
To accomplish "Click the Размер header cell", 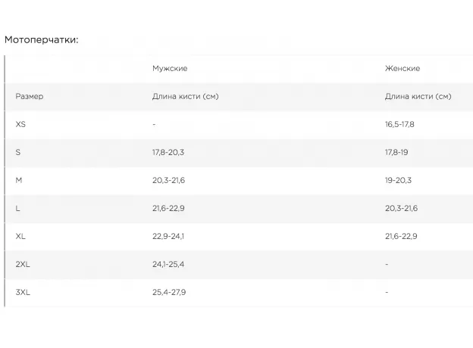I will [30, 97].
